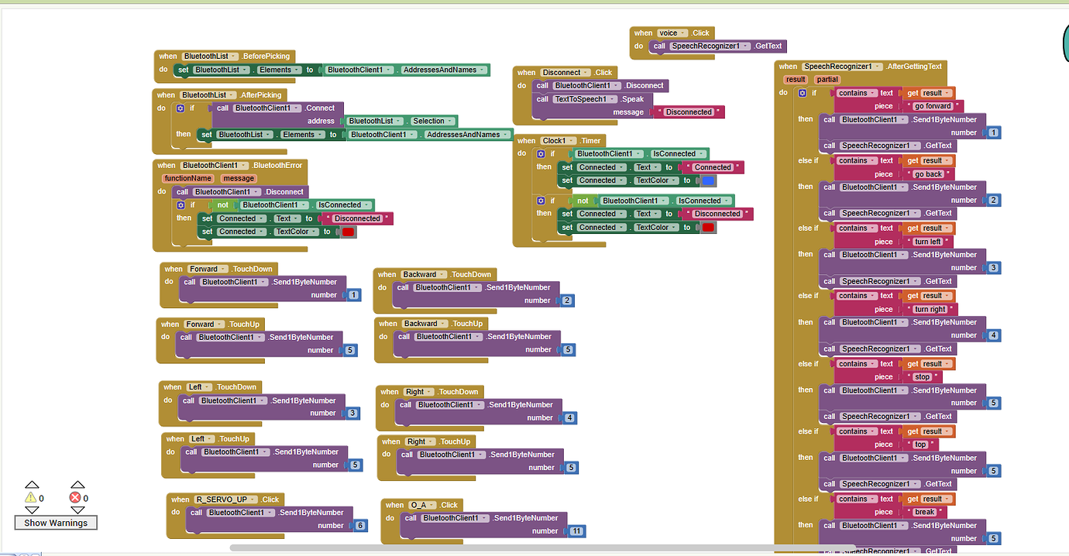1069x556 pixels.
Task: Select the 'go forward' text block
Action: pos(933,106)
